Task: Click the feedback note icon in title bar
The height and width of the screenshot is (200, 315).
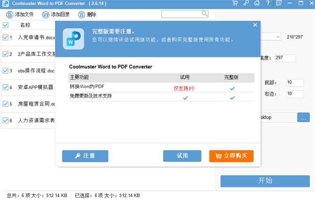Action: tap(279, 3)
